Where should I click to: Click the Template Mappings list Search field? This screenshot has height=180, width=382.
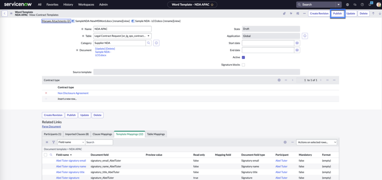(99, 142)
